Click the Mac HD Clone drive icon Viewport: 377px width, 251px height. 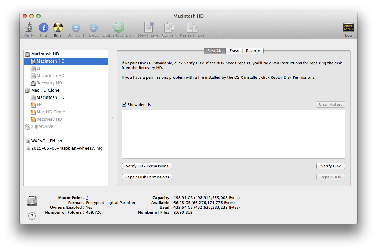pyautogui.click(x=28, y=90)
